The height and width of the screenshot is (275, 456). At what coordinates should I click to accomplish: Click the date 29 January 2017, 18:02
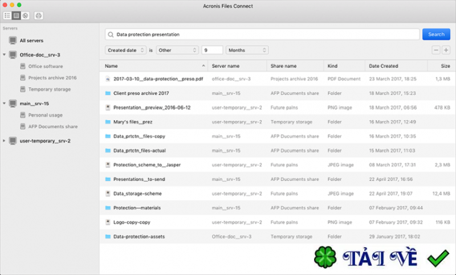point(394,236)
